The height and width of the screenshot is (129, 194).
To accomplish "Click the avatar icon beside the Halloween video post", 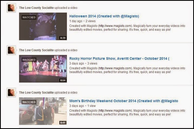I will pyautogui.click(x=11, y=8).
